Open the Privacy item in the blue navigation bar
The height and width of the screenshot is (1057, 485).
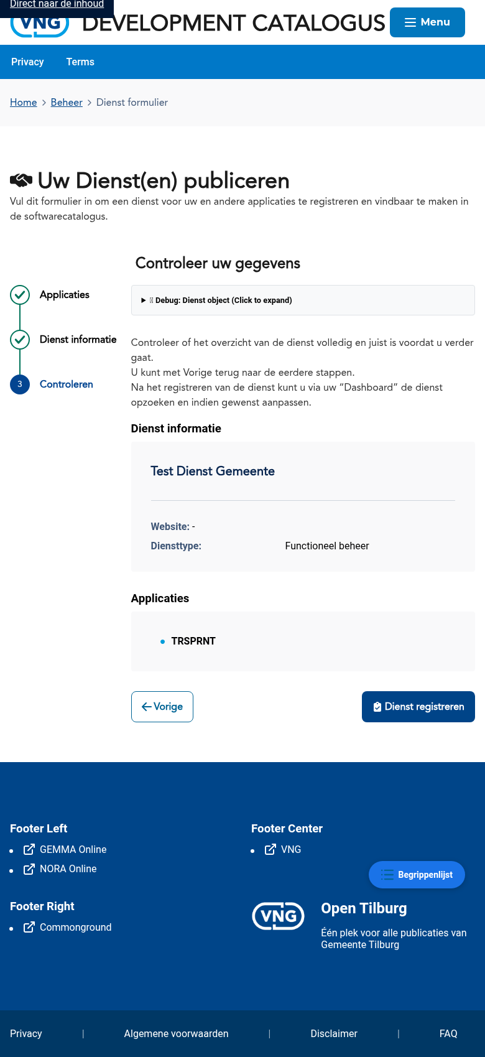click(x=27, y=62)
